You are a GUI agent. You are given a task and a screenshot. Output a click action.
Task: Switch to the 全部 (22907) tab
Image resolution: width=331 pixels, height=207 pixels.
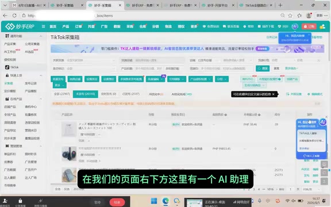point(62,94)
